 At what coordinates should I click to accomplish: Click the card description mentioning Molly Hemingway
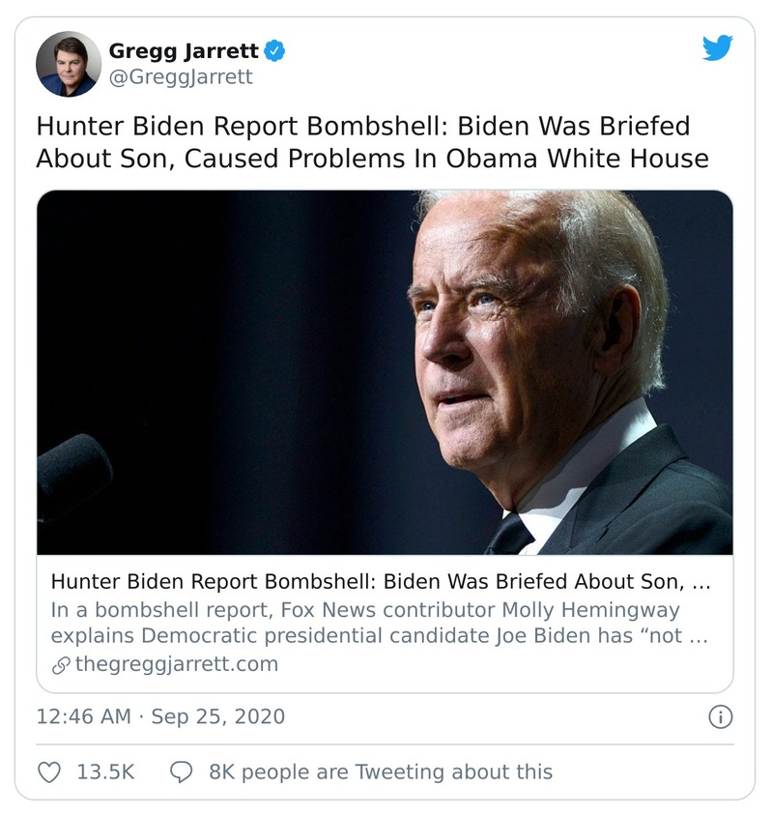point(364,610)
